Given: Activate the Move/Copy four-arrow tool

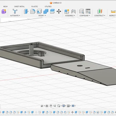Looking at the screenshot, I should coord(59,11).
